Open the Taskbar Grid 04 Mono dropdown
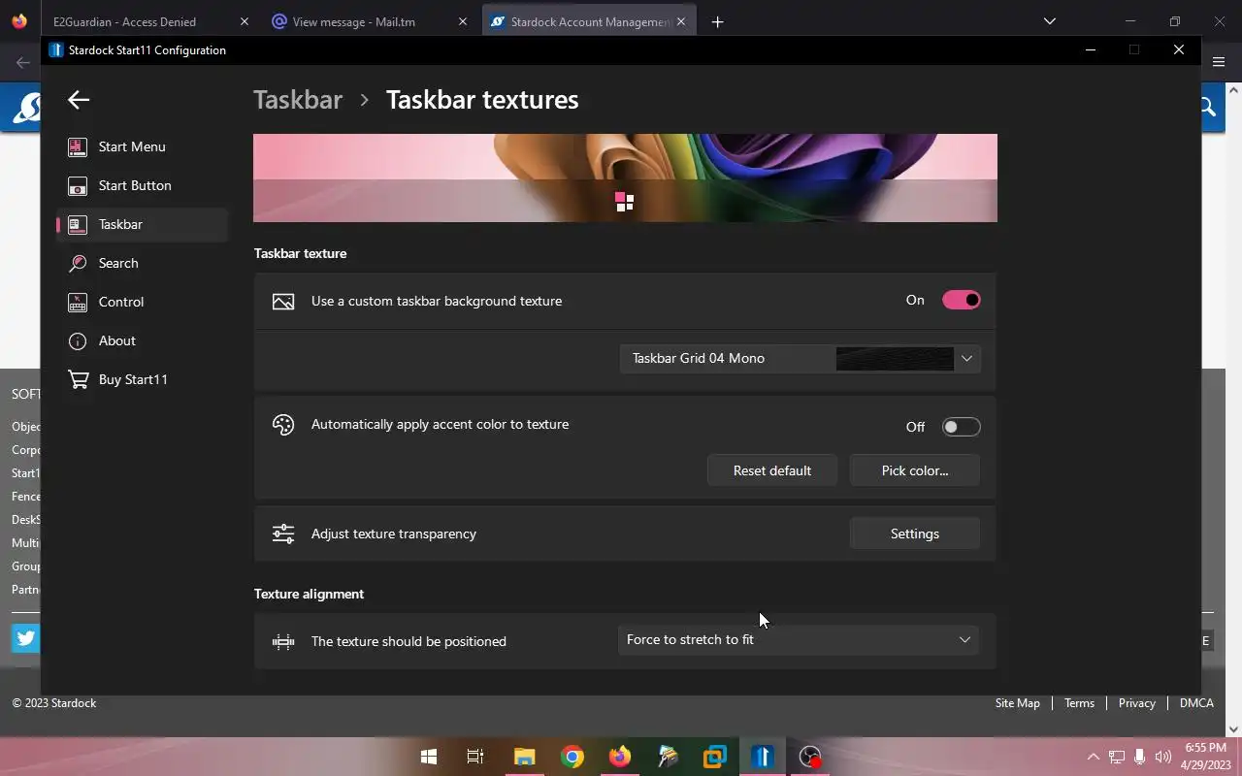The height and width of the screenshot is (776, 1242). pos(801,359)
